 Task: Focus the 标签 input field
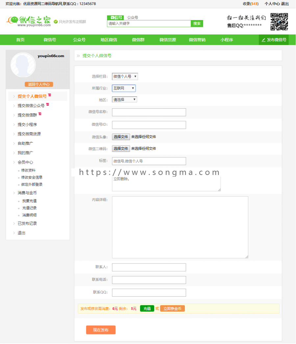[149, 161]
